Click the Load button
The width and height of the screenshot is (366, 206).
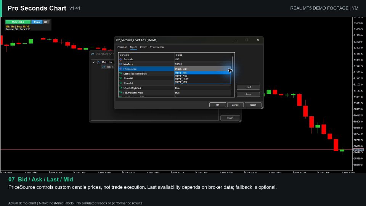coord(248,87)
